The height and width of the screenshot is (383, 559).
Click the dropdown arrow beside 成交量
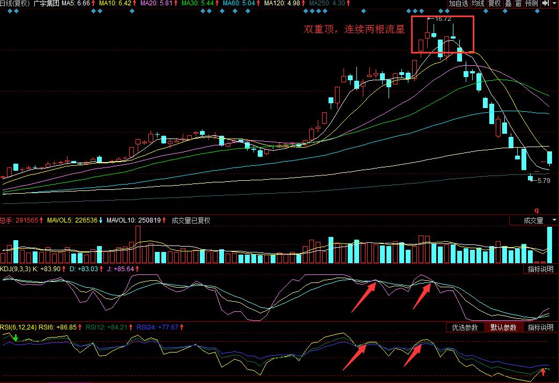pos(553,220)
